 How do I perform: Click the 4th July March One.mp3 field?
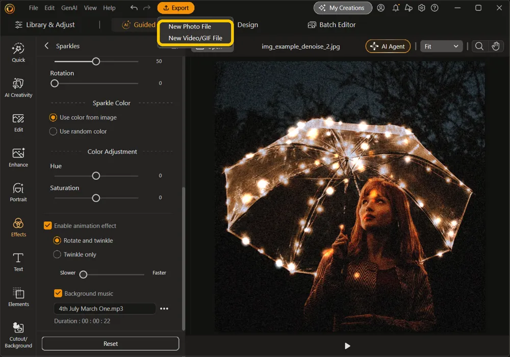tap(105, 309)
